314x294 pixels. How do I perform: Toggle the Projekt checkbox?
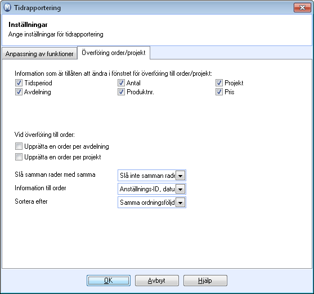(219, 83)
